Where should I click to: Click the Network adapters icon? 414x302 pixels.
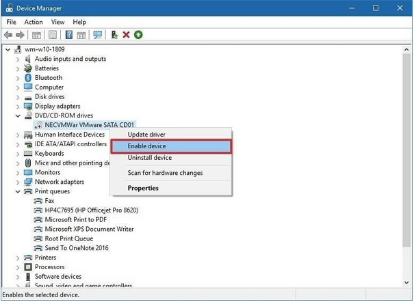coord(28,182)
